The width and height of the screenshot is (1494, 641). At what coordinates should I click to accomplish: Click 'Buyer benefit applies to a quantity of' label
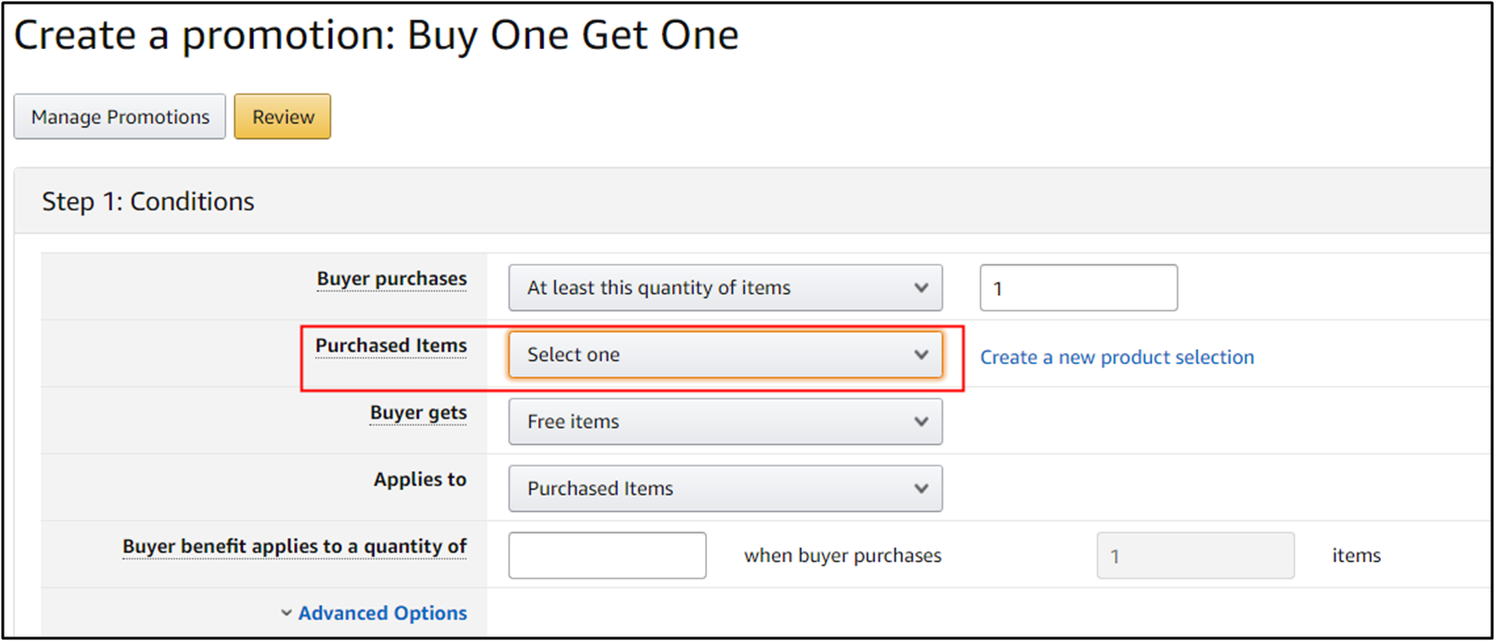coord(294,547)
